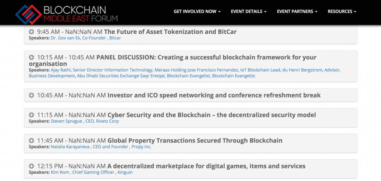Expand the 9:45 AM BitCar session plus icon
The image size is (381, 181).
point(32,32)
